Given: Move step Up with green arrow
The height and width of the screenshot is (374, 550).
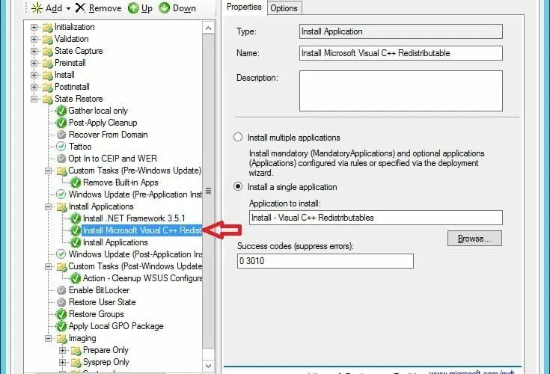Looking at the screenshot, I should click(x=141, y=8).
